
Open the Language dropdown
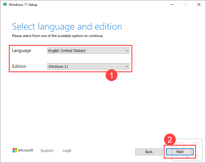(x=88, y=51)
